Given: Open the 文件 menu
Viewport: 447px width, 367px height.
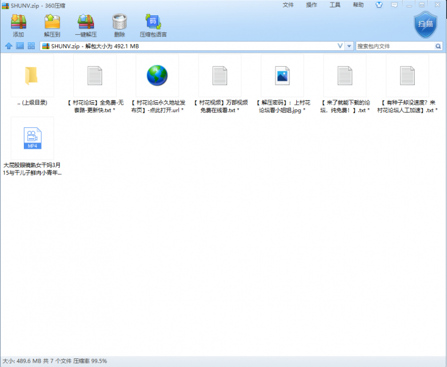Looking at the screenshot, I should (x=288, y=5).
